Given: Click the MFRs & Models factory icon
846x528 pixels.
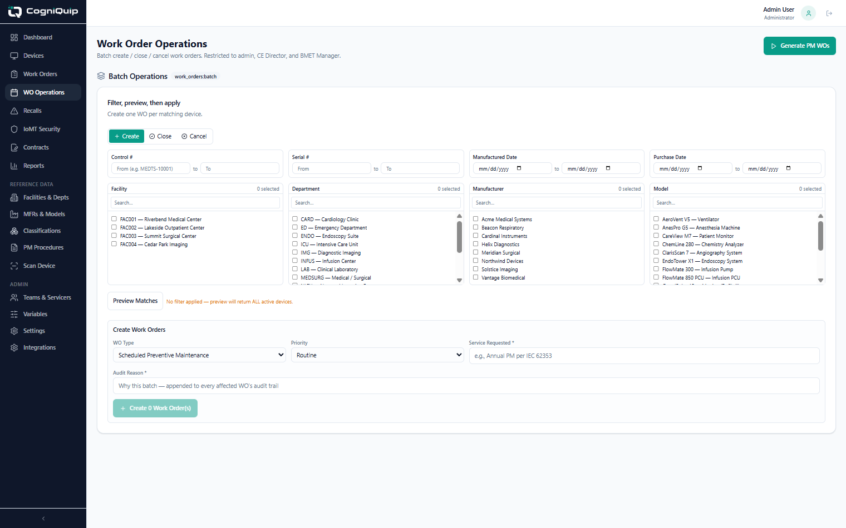Looking at the screenshot, I should 14,214.
